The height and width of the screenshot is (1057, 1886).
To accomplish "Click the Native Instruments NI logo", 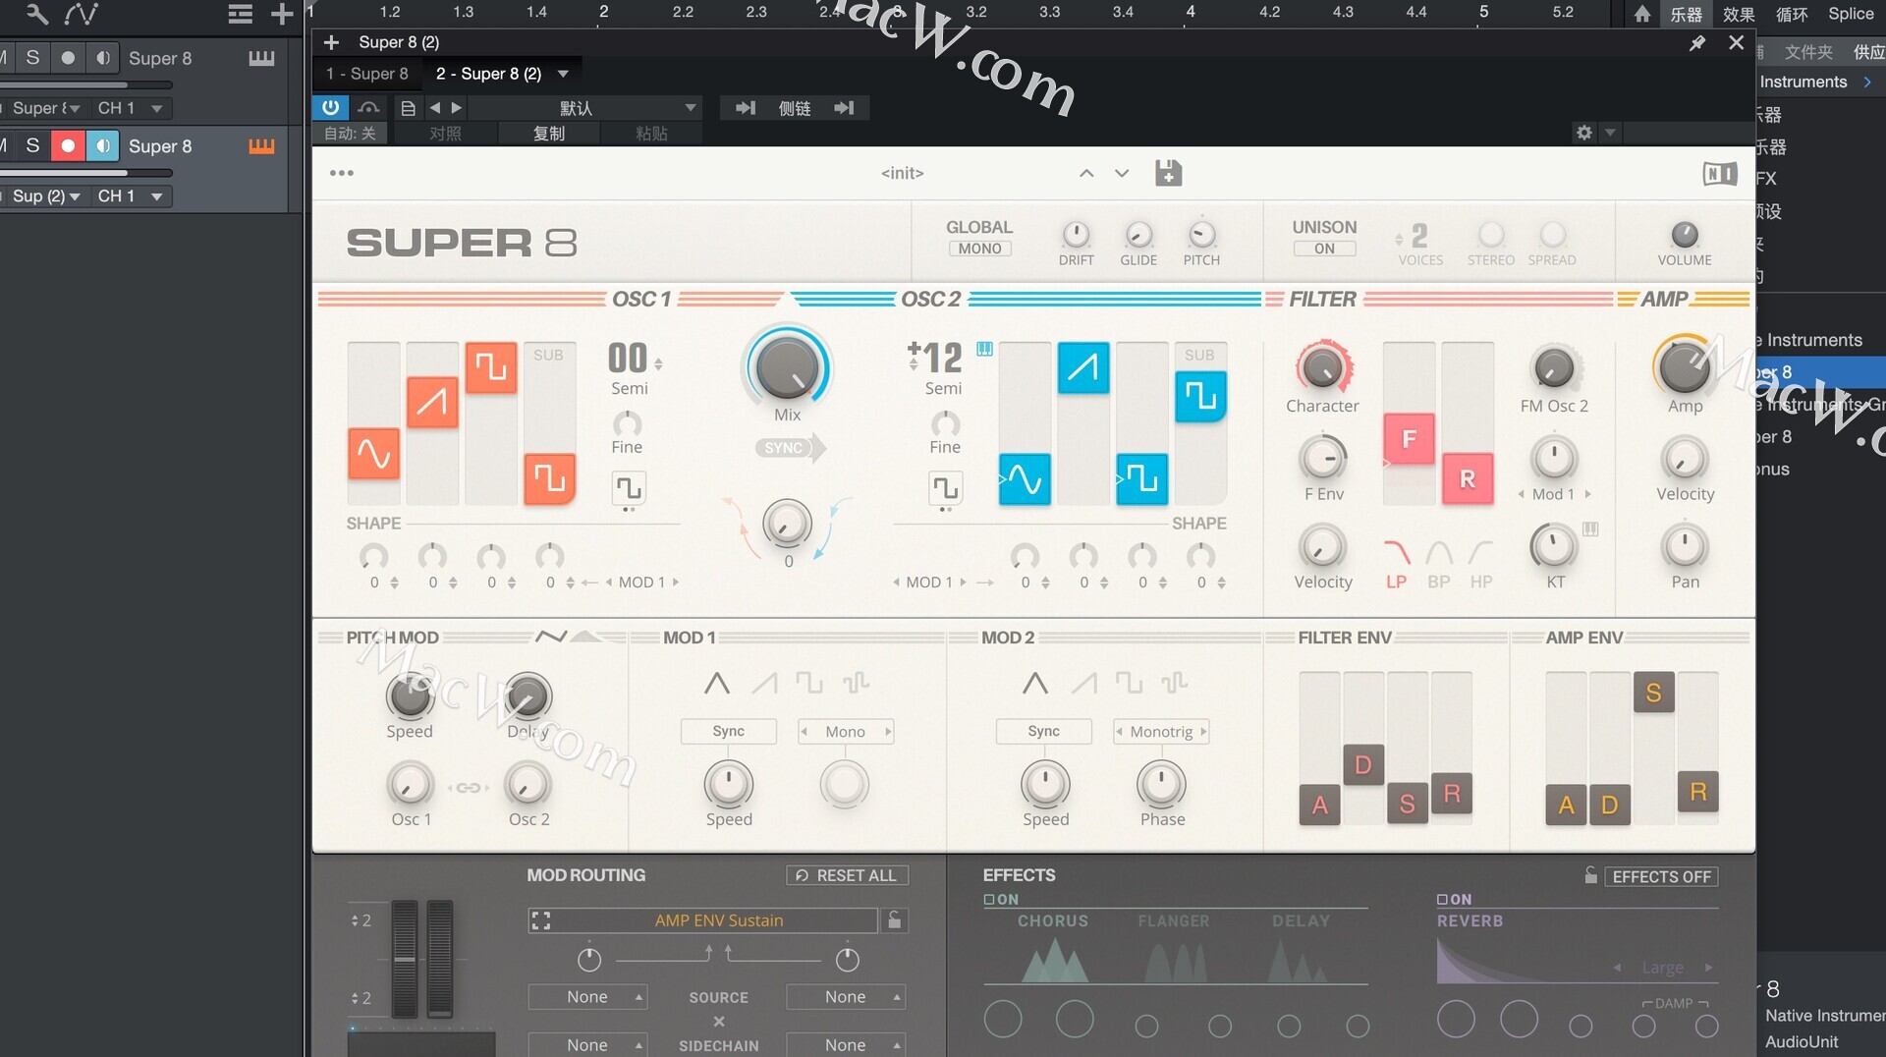I will [1720, 174].
